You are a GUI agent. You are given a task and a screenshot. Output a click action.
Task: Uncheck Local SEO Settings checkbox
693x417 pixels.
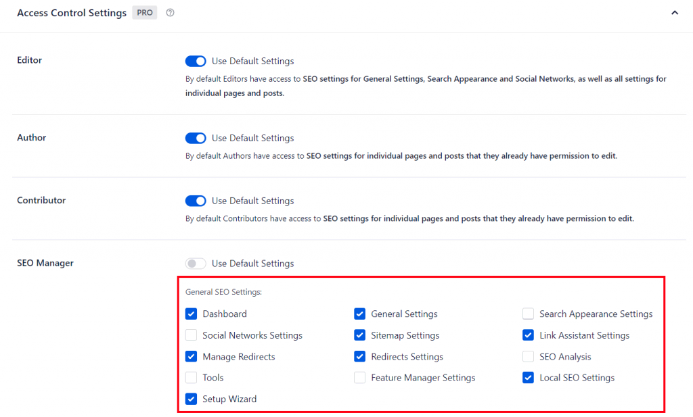[x=529, y=378]
